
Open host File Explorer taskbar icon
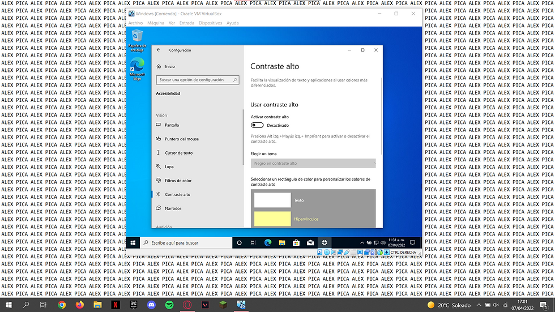97,305
